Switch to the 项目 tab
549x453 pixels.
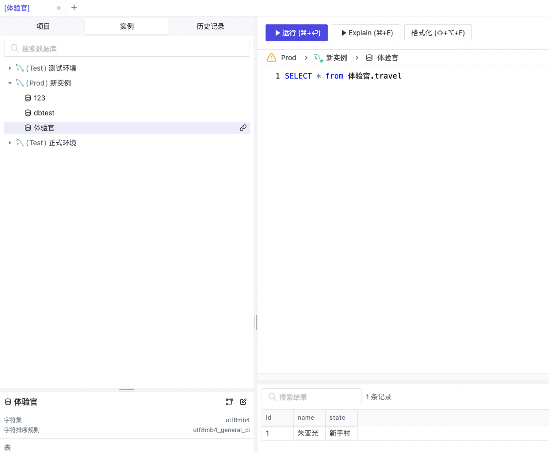(43, 26)
